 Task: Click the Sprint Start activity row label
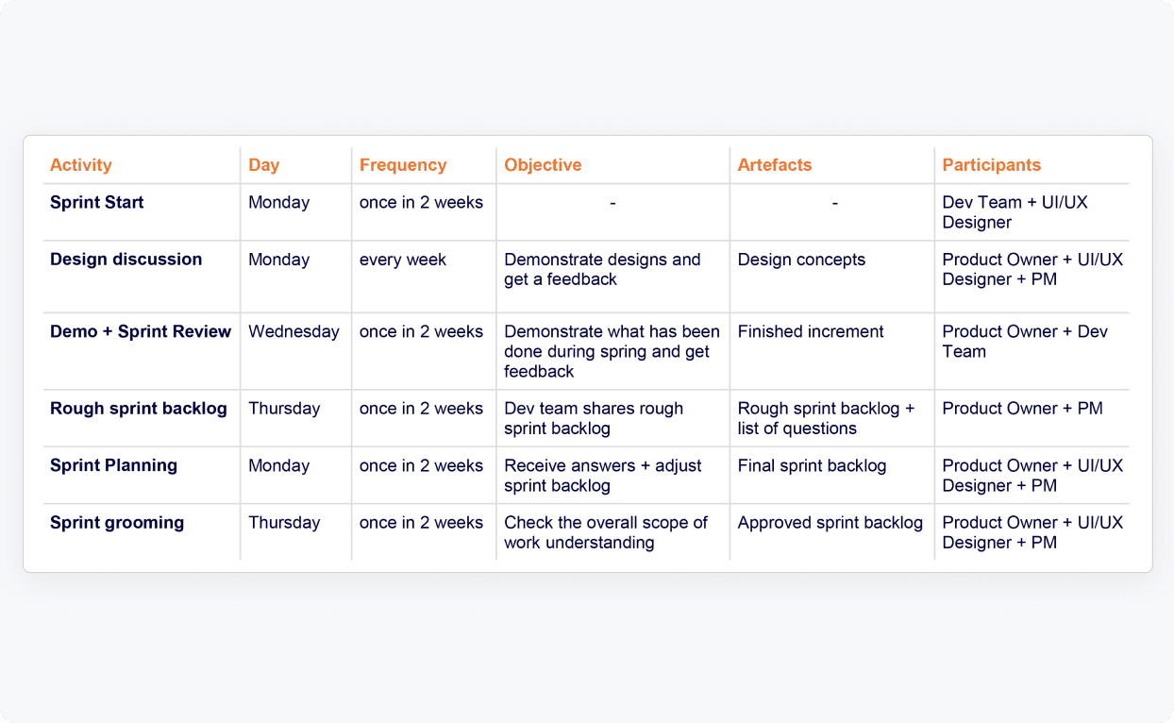[97, 202]
